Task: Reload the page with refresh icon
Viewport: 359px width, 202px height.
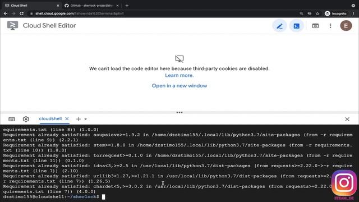Action: [x=21, y=13]
